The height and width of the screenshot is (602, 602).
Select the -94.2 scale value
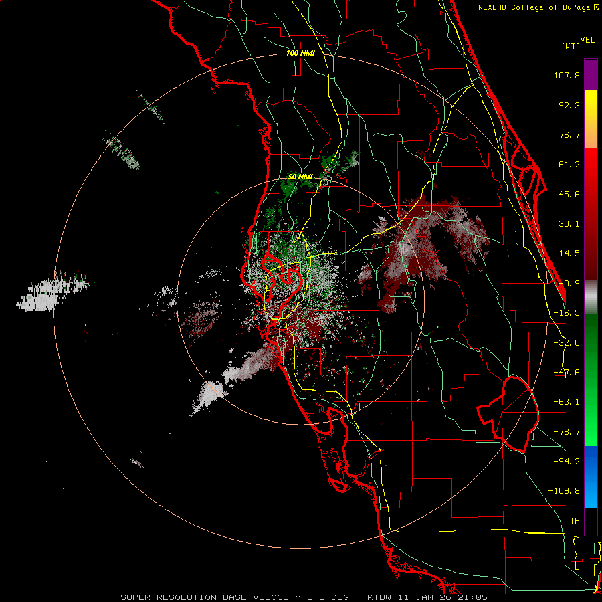(x=567, y=461)
